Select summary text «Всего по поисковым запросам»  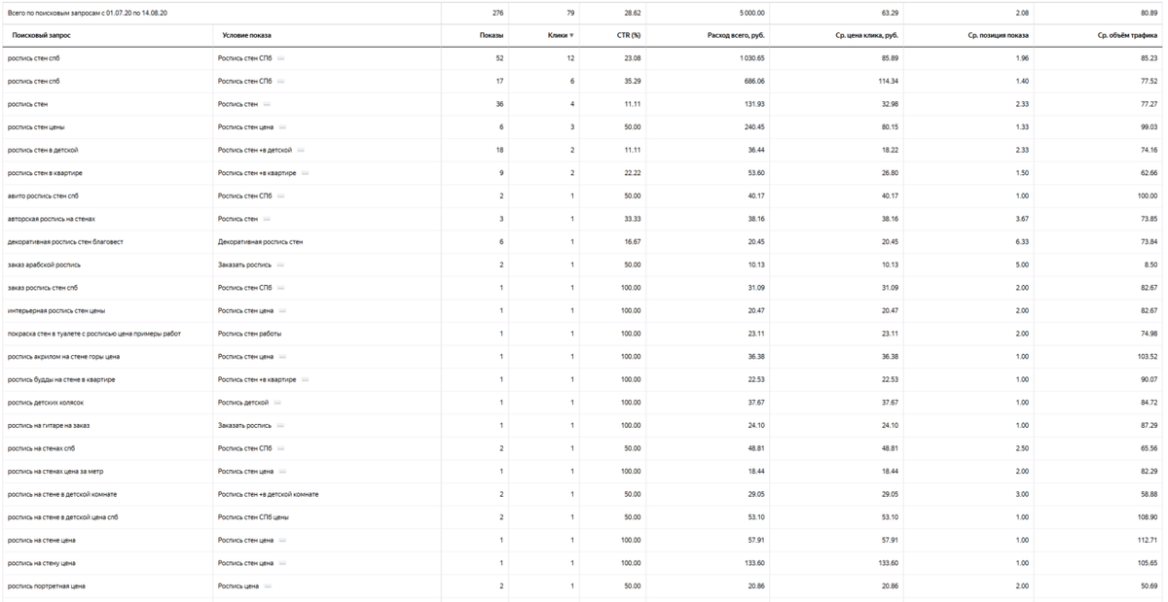point(54,13)
